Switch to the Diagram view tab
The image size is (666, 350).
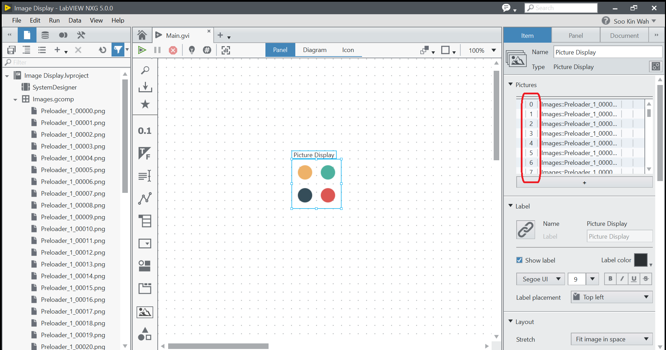314,50
